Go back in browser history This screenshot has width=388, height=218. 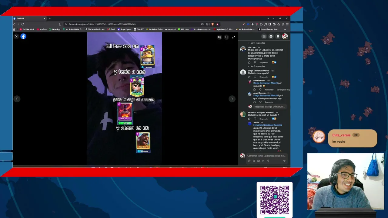point(14,24)
